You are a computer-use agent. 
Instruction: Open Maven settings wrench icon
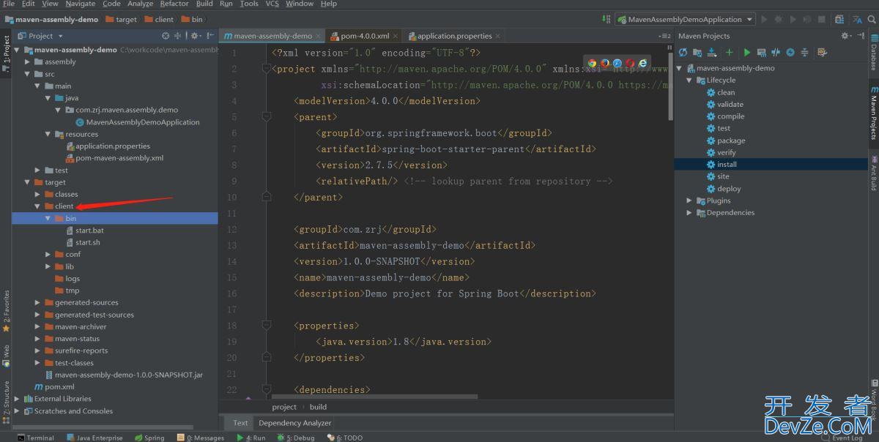[822, 52]
